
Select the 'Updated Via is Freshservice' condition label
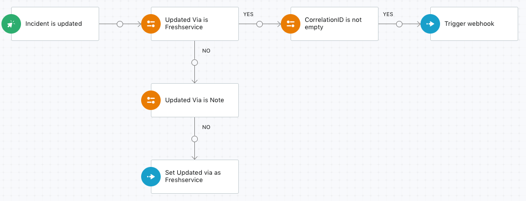[187, 24]
